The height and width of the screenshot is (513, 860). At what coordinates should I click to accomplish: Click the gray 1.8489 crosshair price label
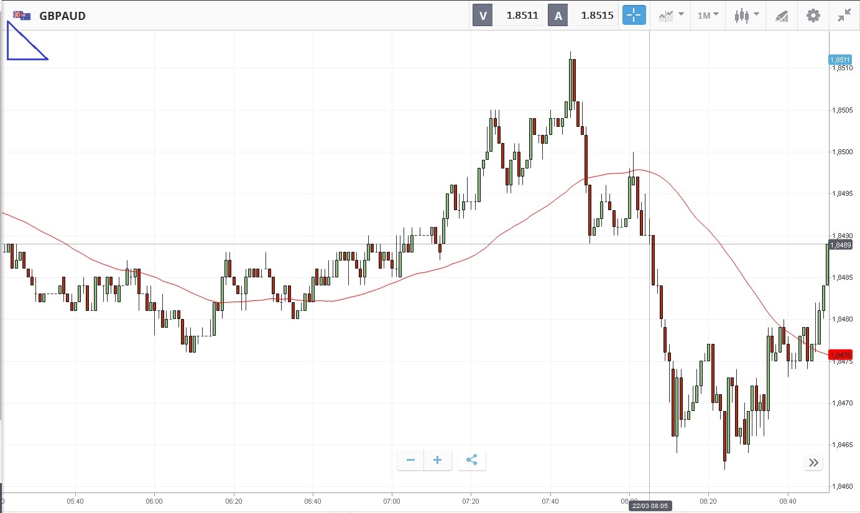click(x=839, y=244)
